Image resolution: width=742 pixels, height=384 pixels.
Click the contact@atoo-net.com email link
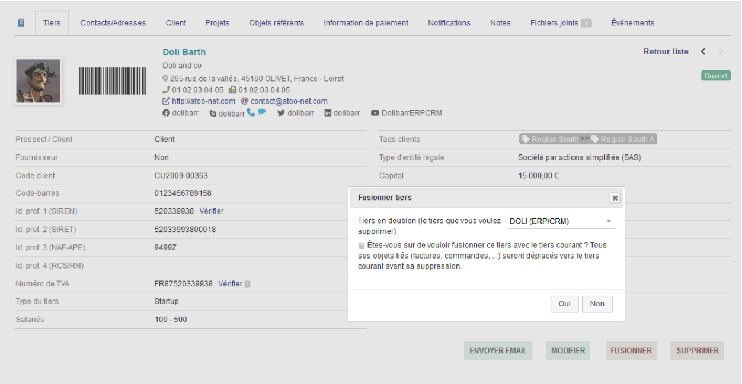point(289,101)
